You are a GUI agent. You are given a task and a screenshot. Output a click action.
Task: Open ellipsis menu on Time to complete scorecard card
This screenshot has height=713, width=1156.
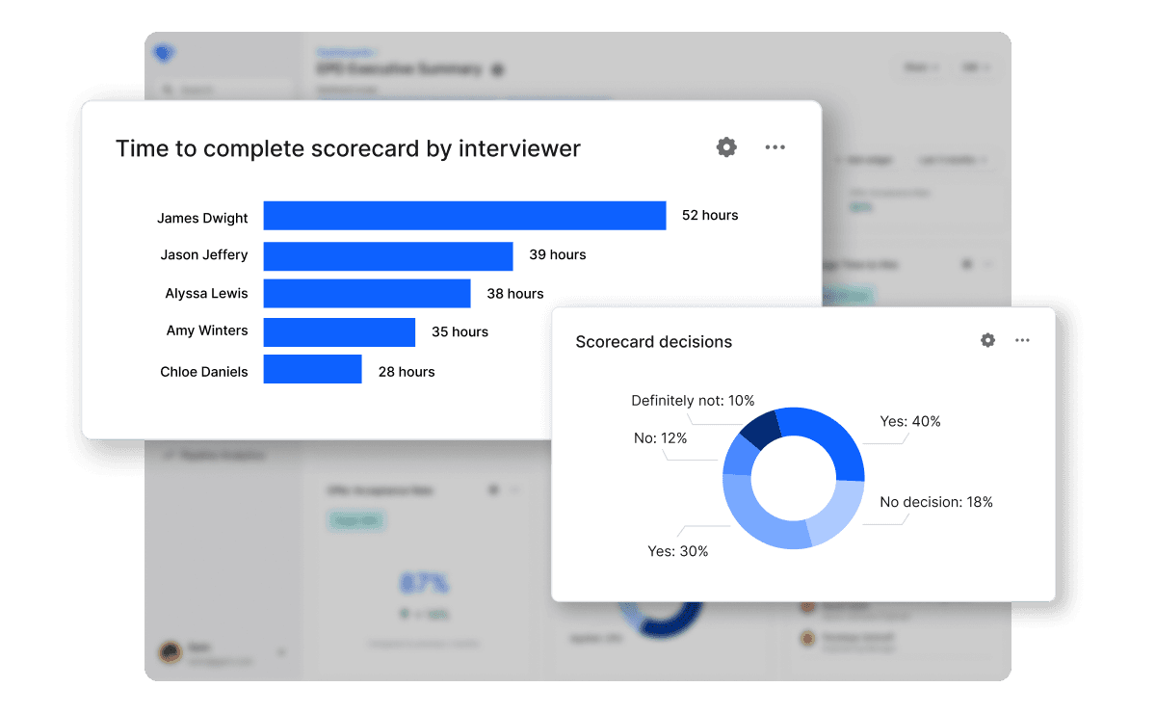(775, 147)
